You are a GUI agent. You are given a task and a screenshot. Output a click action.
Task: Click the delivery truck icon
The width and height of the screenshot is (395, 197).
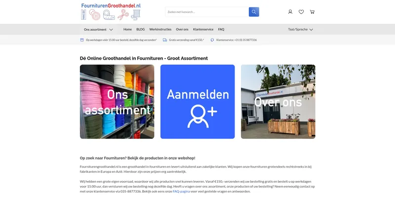click(165, 40)
